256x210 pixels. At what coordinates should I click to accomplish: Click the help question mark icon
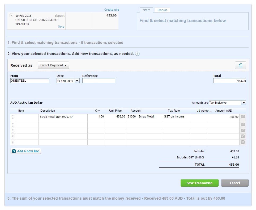pyautogui.click(x=137, y=54)
